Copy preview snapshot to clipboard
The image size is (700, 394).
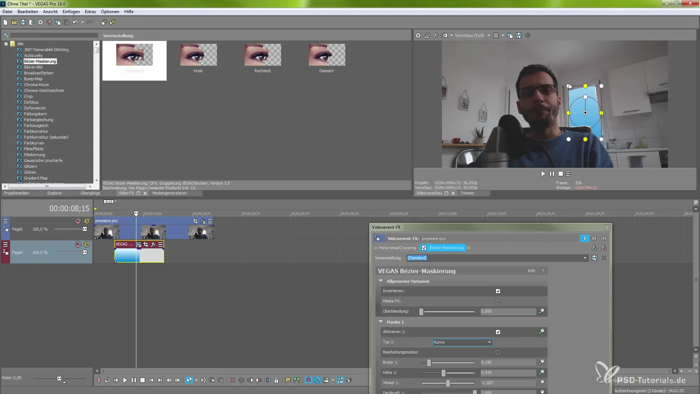click(510, 35)
